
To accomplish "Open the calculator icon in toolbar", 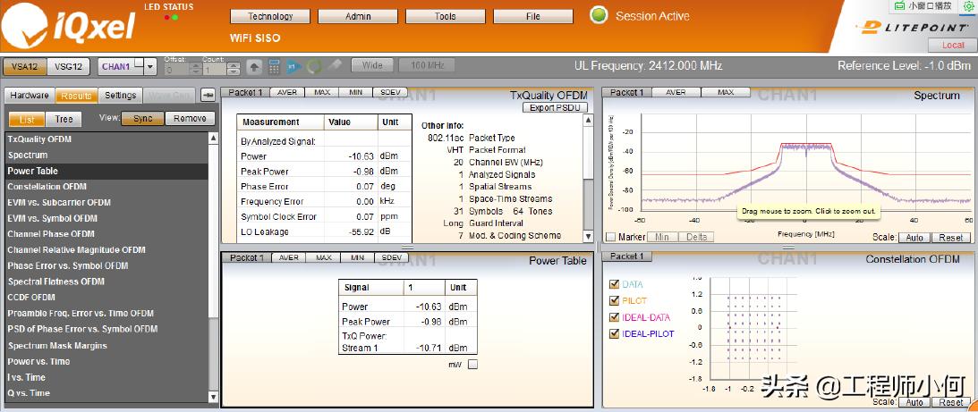I will (x=275, y=66).
